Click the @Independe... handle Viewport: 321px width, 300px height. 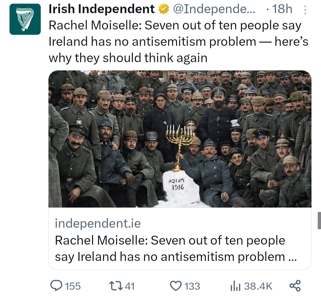(214, 9)
